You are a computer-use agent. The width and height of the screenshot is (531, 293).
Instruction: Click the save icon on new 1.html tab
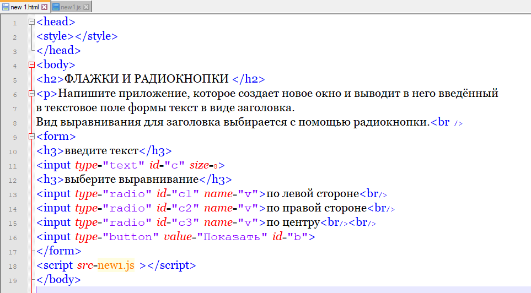click(x=6, y=7)
